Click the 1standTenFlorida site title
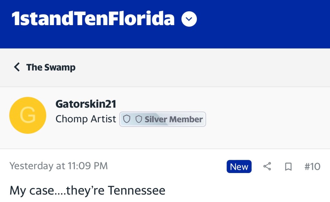This screenshot has height=202, width=330. pyautogui.click(x=93, y=19)
